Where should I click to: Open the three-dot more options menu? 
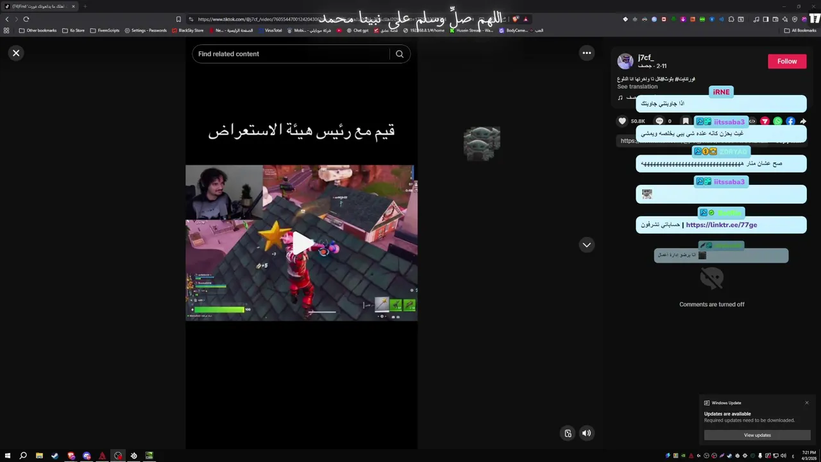click(x=587, y=53)
